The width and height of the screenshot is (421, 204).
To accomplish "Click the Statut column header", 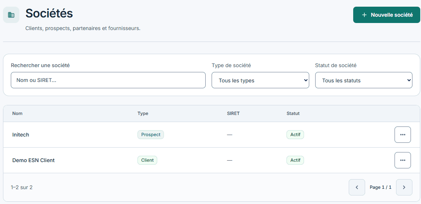I will pos(293,113).
